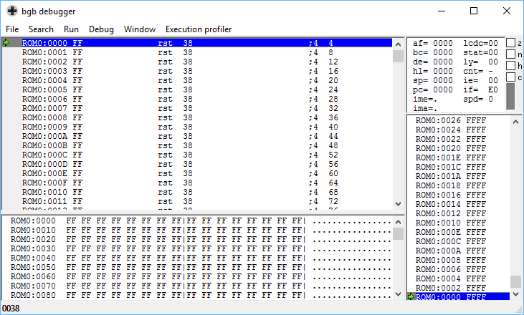Click the yellow PC arrow at ROM0:0000 in disassembly
524x315 pixels.
tap(6, 43)
